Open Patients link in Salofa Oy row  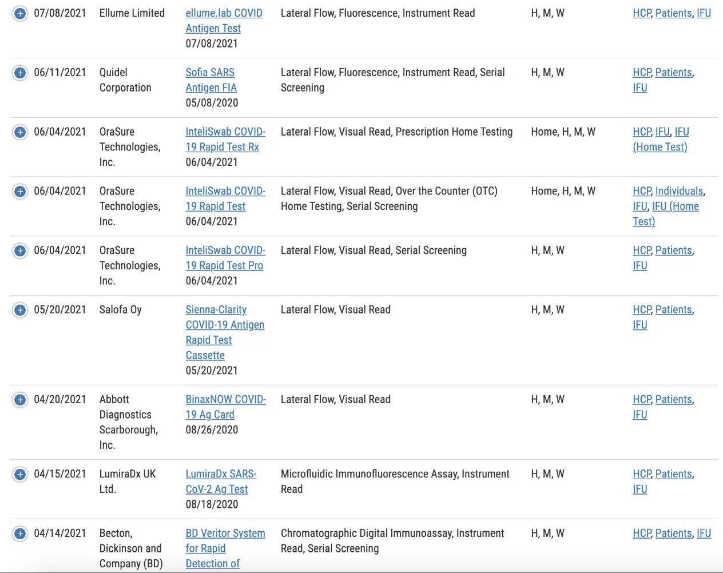point(673,310)
